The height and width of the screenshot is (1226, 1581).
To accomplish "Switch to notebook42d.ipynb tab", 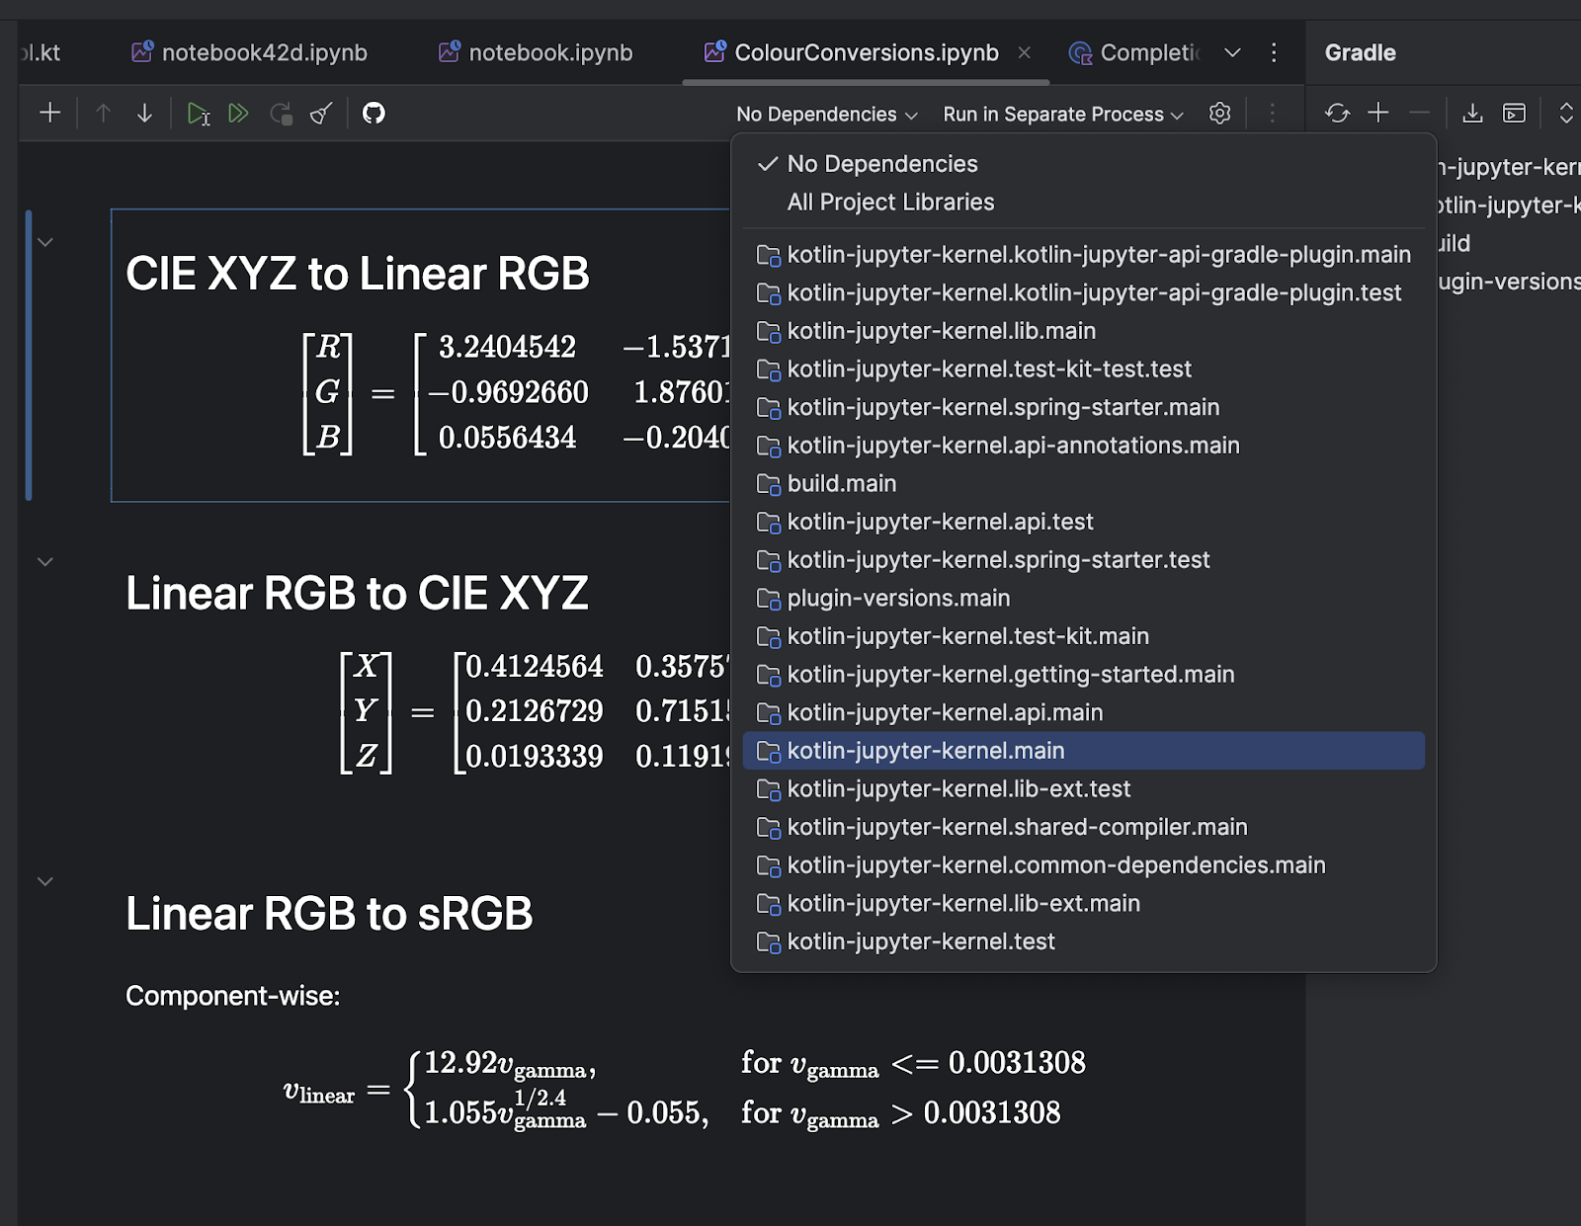I will (250, 52).
